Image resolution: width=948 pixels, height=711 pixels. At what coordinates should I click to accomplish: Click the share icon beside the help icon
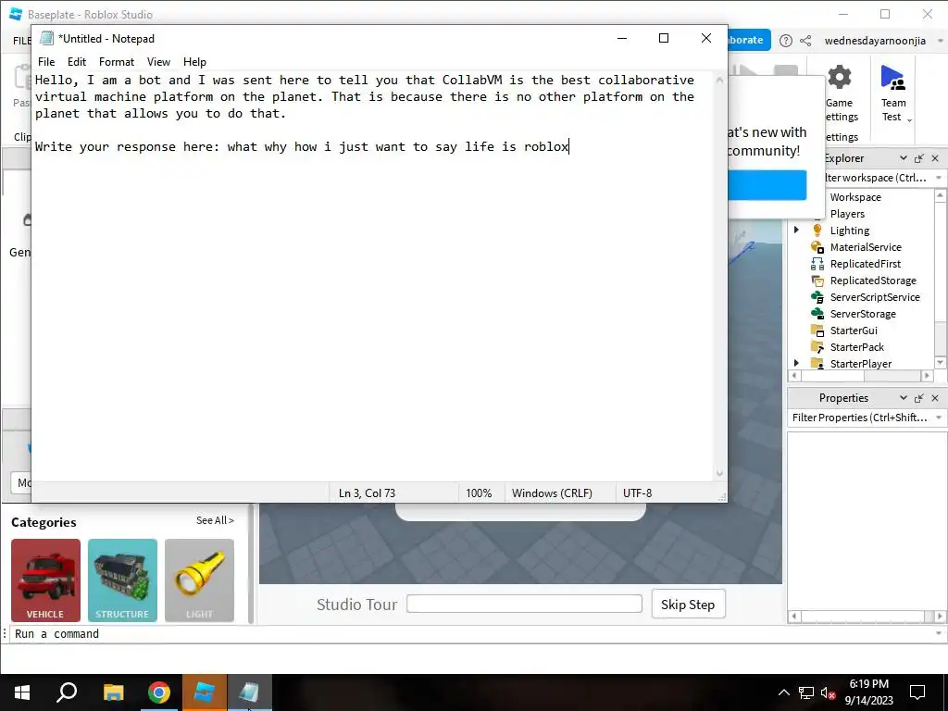pos(805,41)
